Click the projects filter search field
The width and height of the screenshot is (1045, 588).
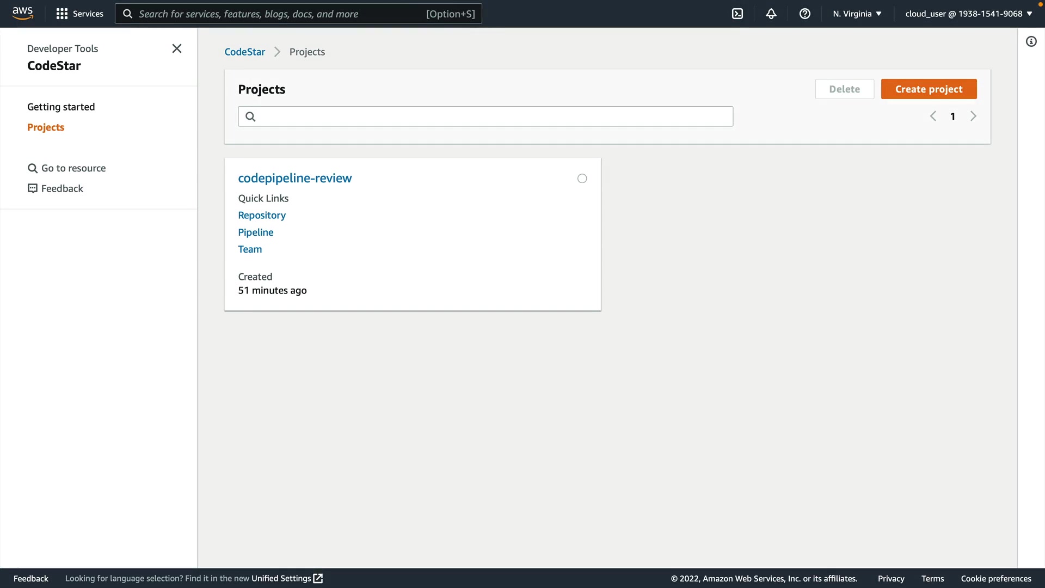(x=485, y=117)
